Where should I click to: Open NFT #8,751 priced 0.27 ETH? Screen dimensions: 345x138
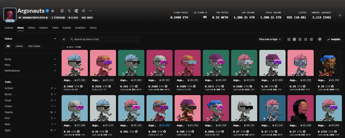click(244, 116)
